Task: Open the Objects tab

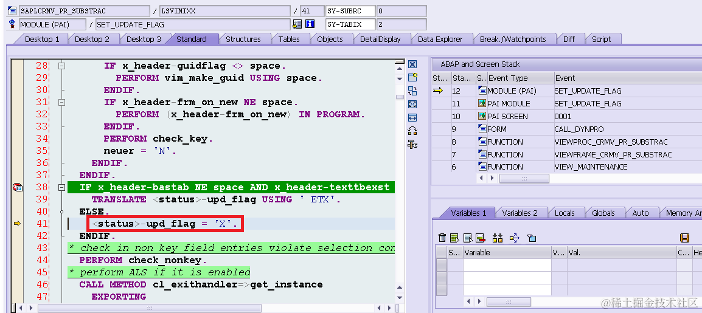Action: 330,40
